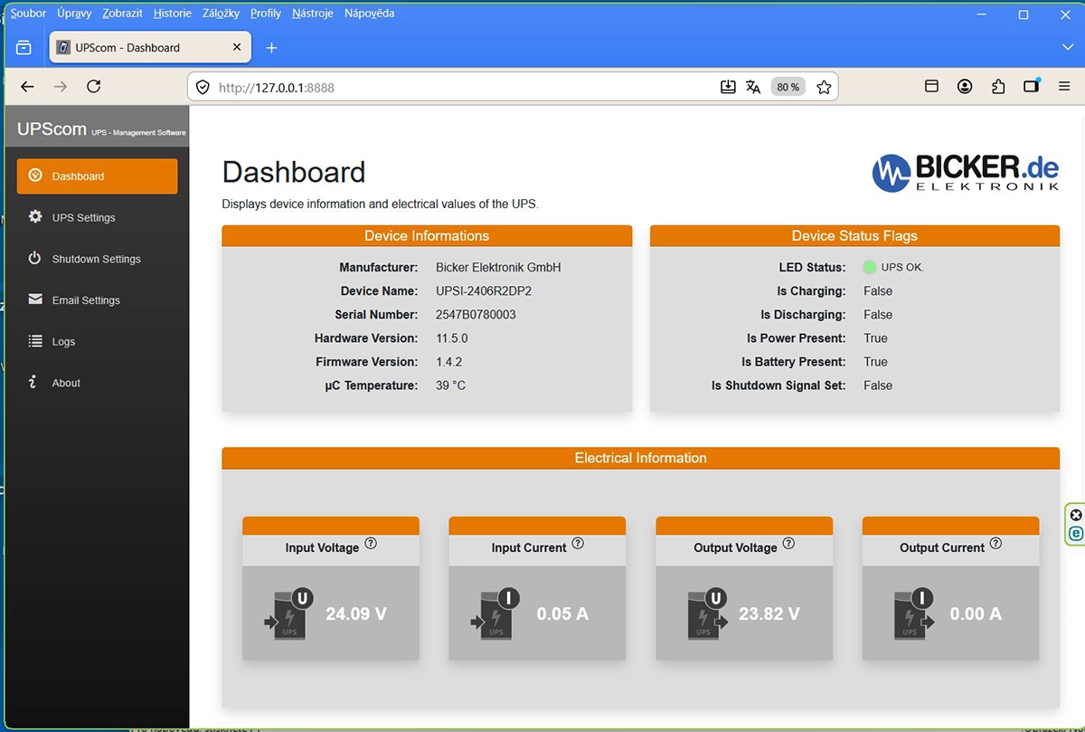
Task: Go back with the browser back arrow
Action: [x=27, y=87]
